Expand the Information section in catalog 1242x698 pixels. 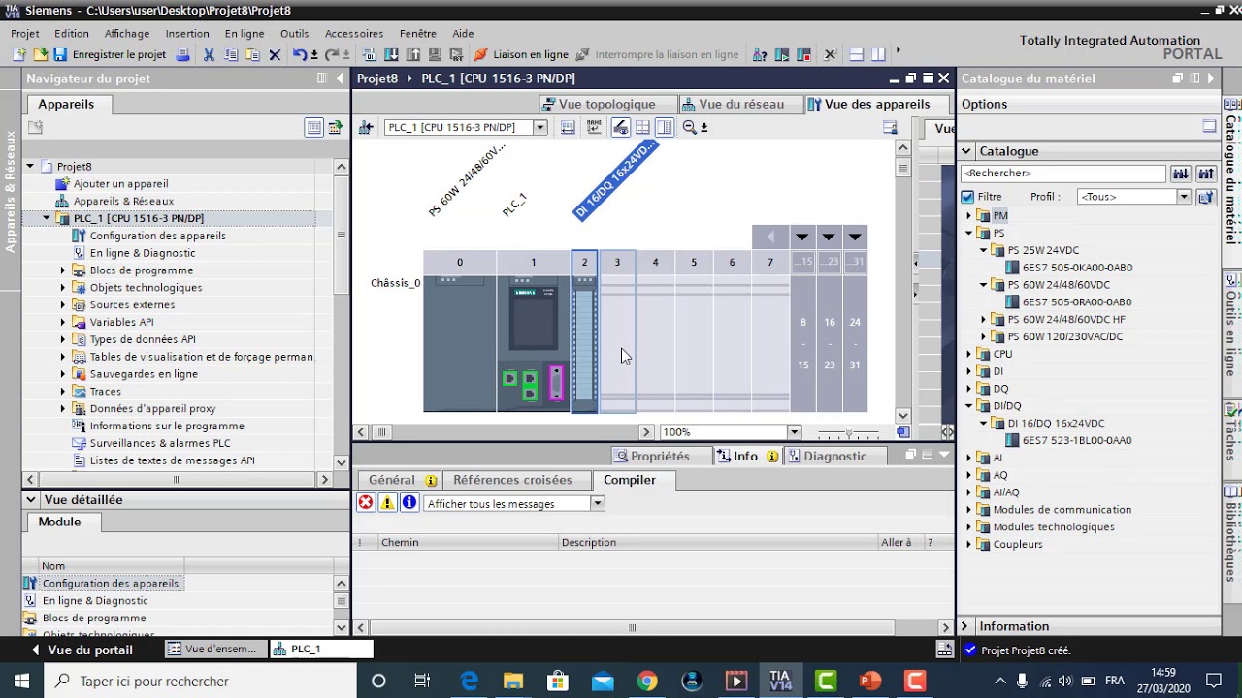coord(966,626)
